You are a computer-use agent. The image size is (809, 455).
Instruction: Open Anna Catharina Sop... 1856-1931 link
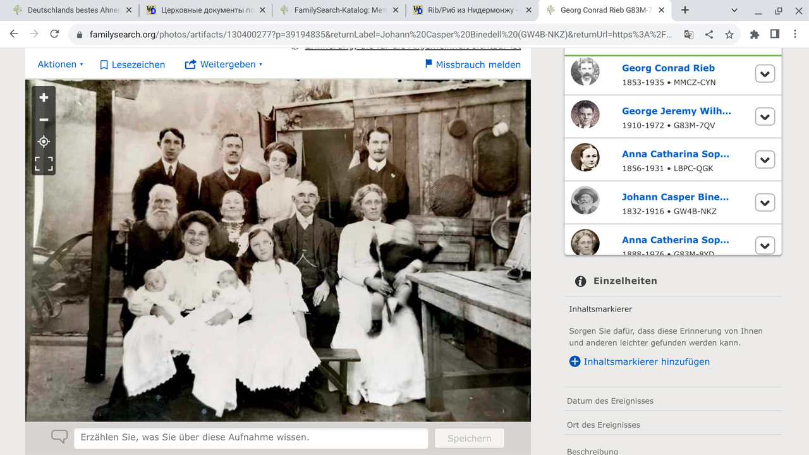(675, 154)
